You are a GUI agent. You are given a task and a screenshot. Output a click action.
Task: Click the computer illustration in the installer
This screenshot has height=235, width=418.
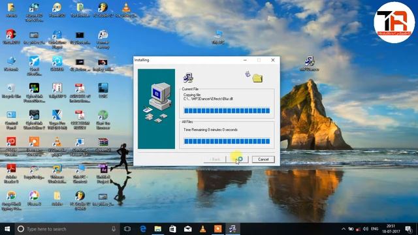[x=157, y=109]
